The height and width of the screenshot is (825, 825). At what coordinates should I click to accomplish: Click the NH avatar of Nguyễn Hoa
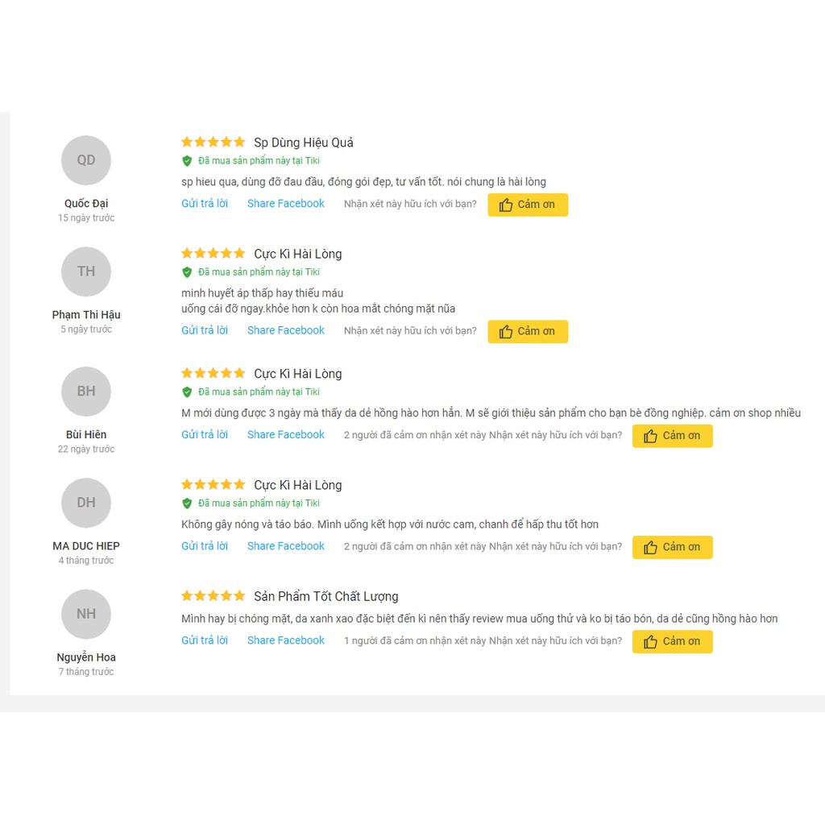pos(86,614)
